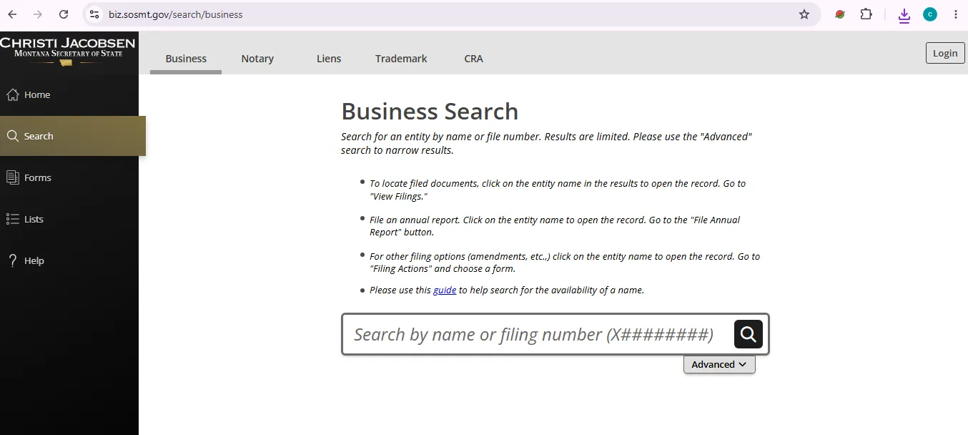Click the magnifier search submit icon

[749, 334]
